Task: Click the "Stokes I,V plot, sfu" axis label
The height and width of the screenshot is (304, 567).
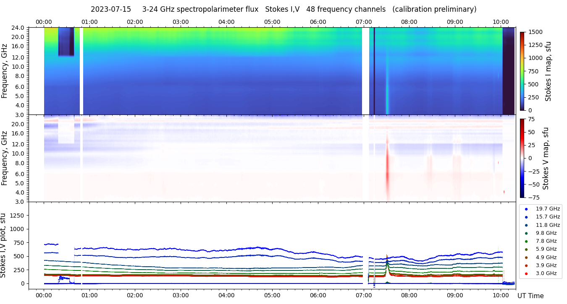Action: click(x=4, y=245)
